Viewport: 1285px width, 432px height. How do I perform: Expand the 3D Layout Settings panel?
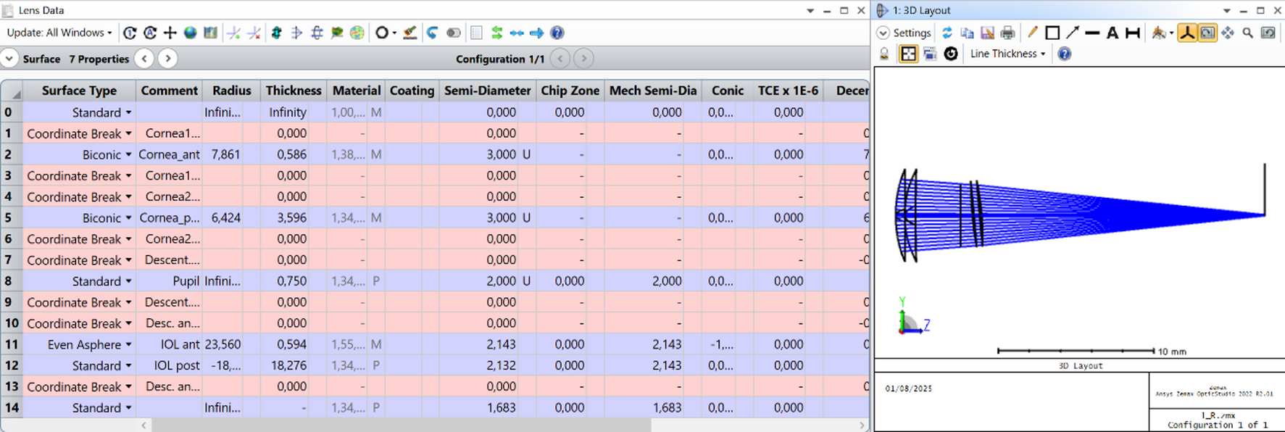point(883,33)
